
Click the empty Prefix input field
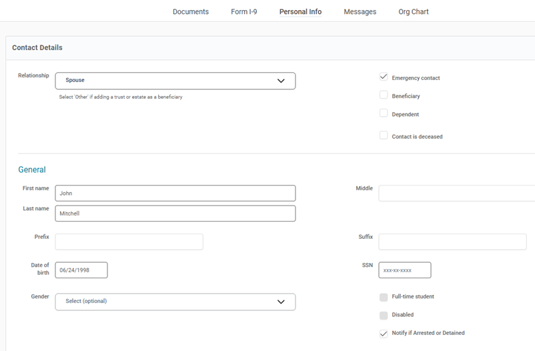click(129, 242)
